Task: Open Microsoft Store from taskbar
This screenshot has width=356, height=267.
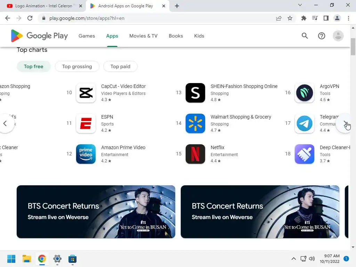Action: [72, 259]
